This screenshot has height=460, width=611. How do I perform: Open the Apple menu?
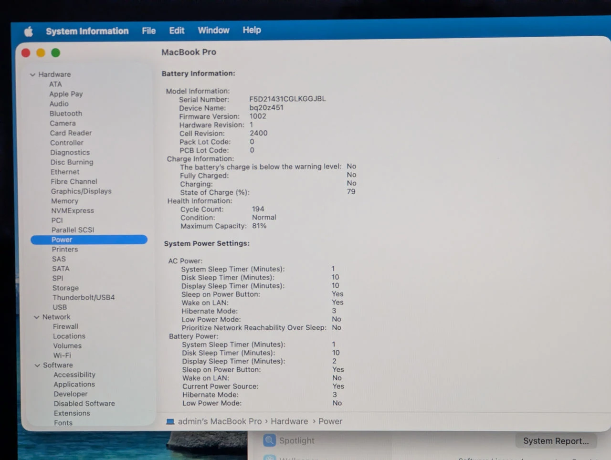pos(29,31)
